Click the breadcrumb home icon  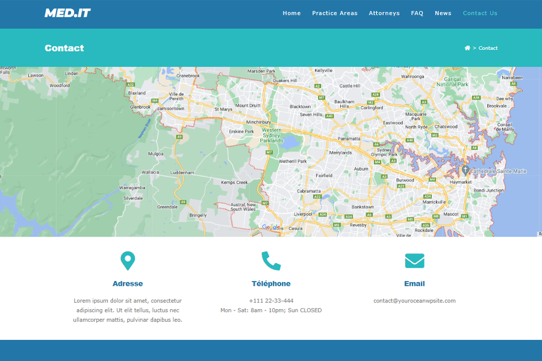pyautogui.click(x=467, y=48)
